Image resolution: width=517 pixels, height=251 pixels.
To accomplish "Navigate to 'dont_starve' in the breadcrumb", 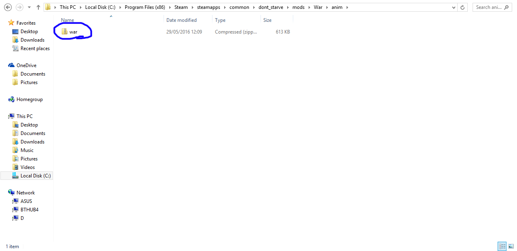I will (x=271, y=7).
